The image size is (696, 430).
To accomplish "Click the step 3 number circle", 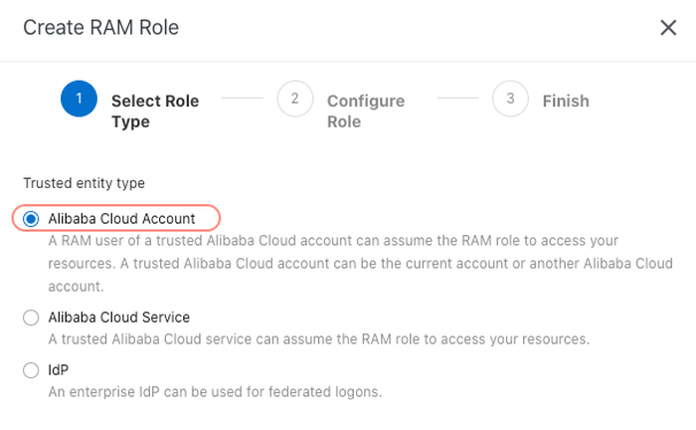I will (x=510, y=99).
